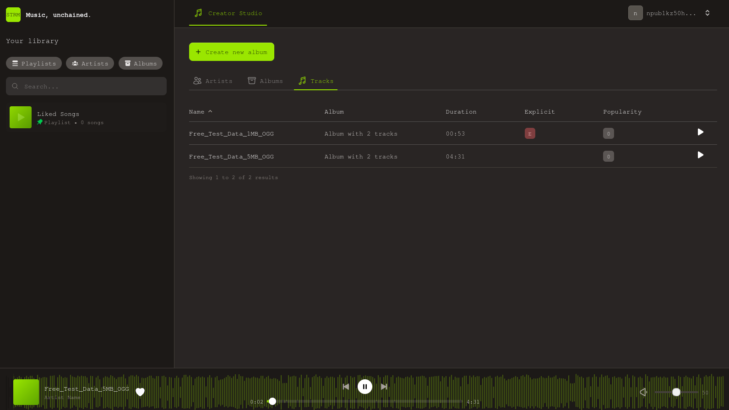Click the explicit E badge

pyautogui.click(x=530, y=134)
